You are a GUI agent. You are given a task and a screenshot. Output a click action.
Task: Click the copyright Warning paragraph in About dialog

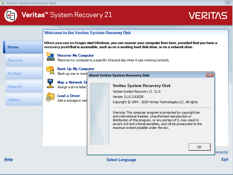click(x=157, y=120)
